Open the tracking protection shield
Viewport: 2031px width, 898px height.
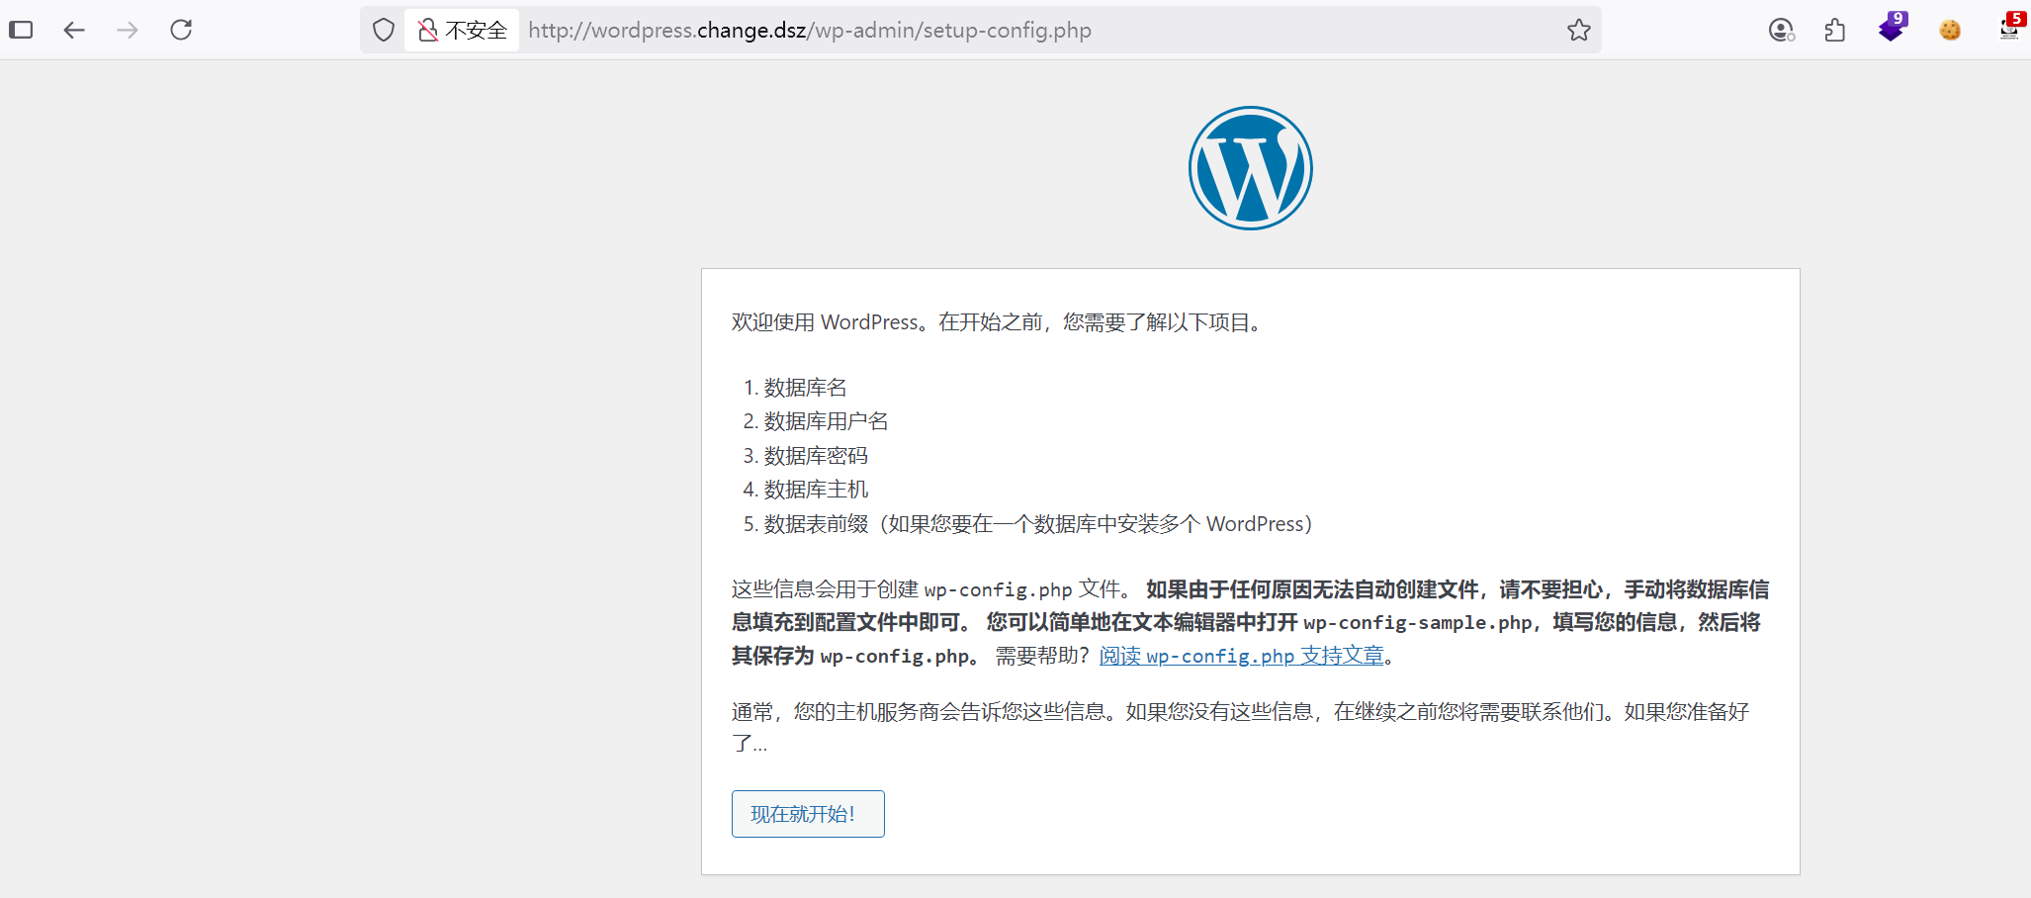(x=384, y=30)
